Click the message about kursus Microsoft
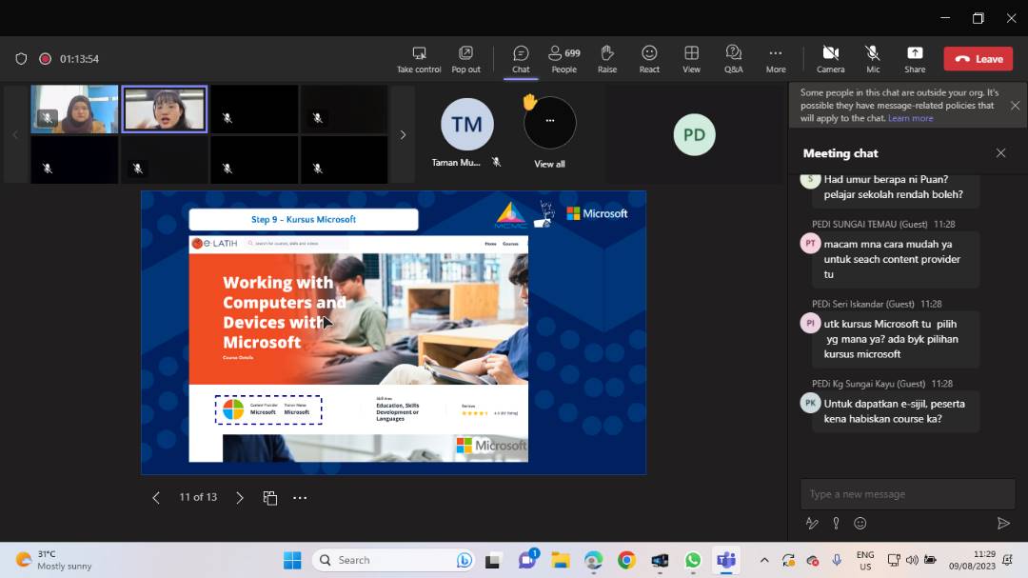Image resolution: width=1028 pixels, height=578 pixels. coord(896,339)
